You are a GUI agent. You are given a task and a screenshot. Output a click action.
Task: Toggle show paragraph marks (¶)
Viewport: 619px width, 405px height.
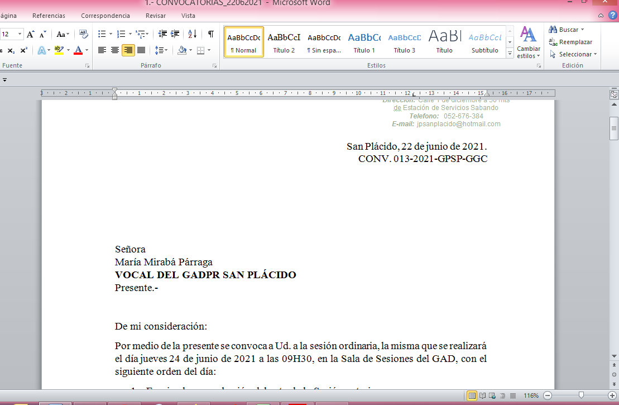pyautogui.click(x=210, y=34)
